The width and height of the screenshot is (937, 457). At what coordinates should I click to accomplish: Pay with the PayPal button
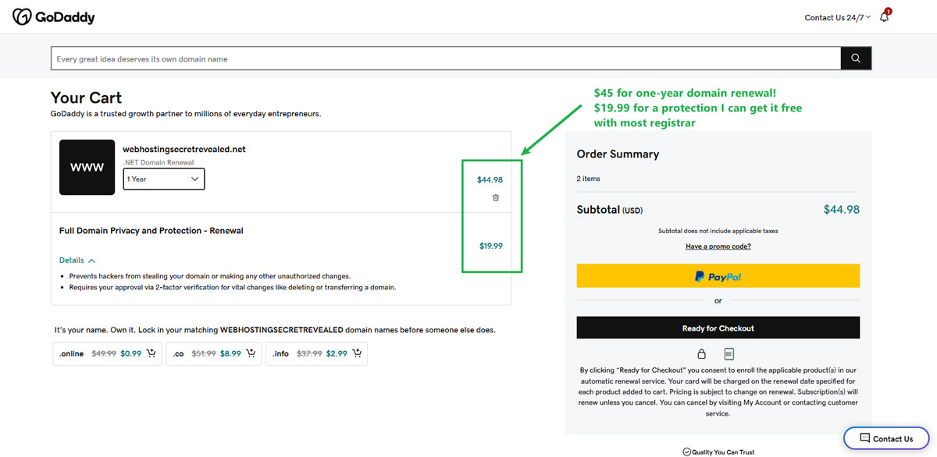[x=718, y=275]
